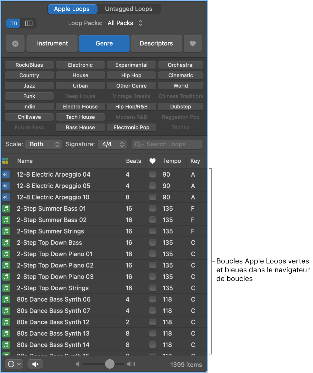Select the Untagged Loops tab
Image resolution: width=313 pixels, height=373 pixels.
(x=129, y=9)
